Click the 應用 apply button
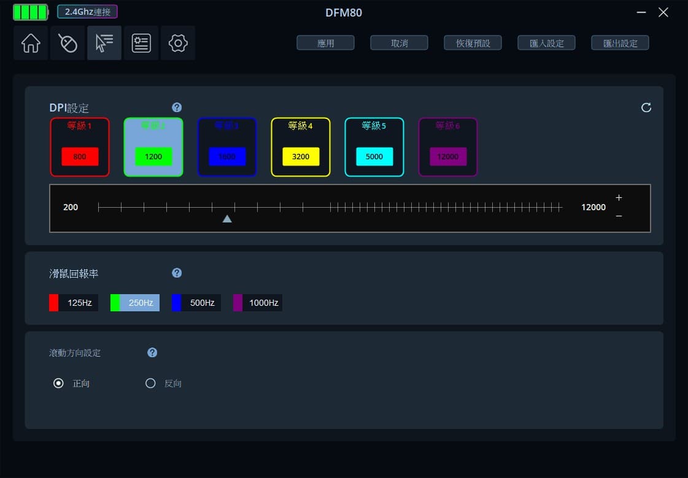The image size is (688, 478). click(x=325, y=43)
